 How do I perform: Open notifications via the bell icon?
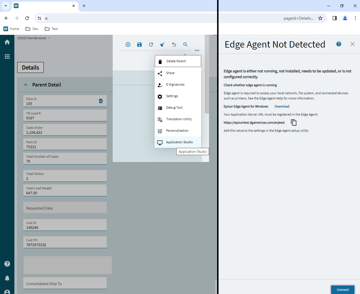7,278
